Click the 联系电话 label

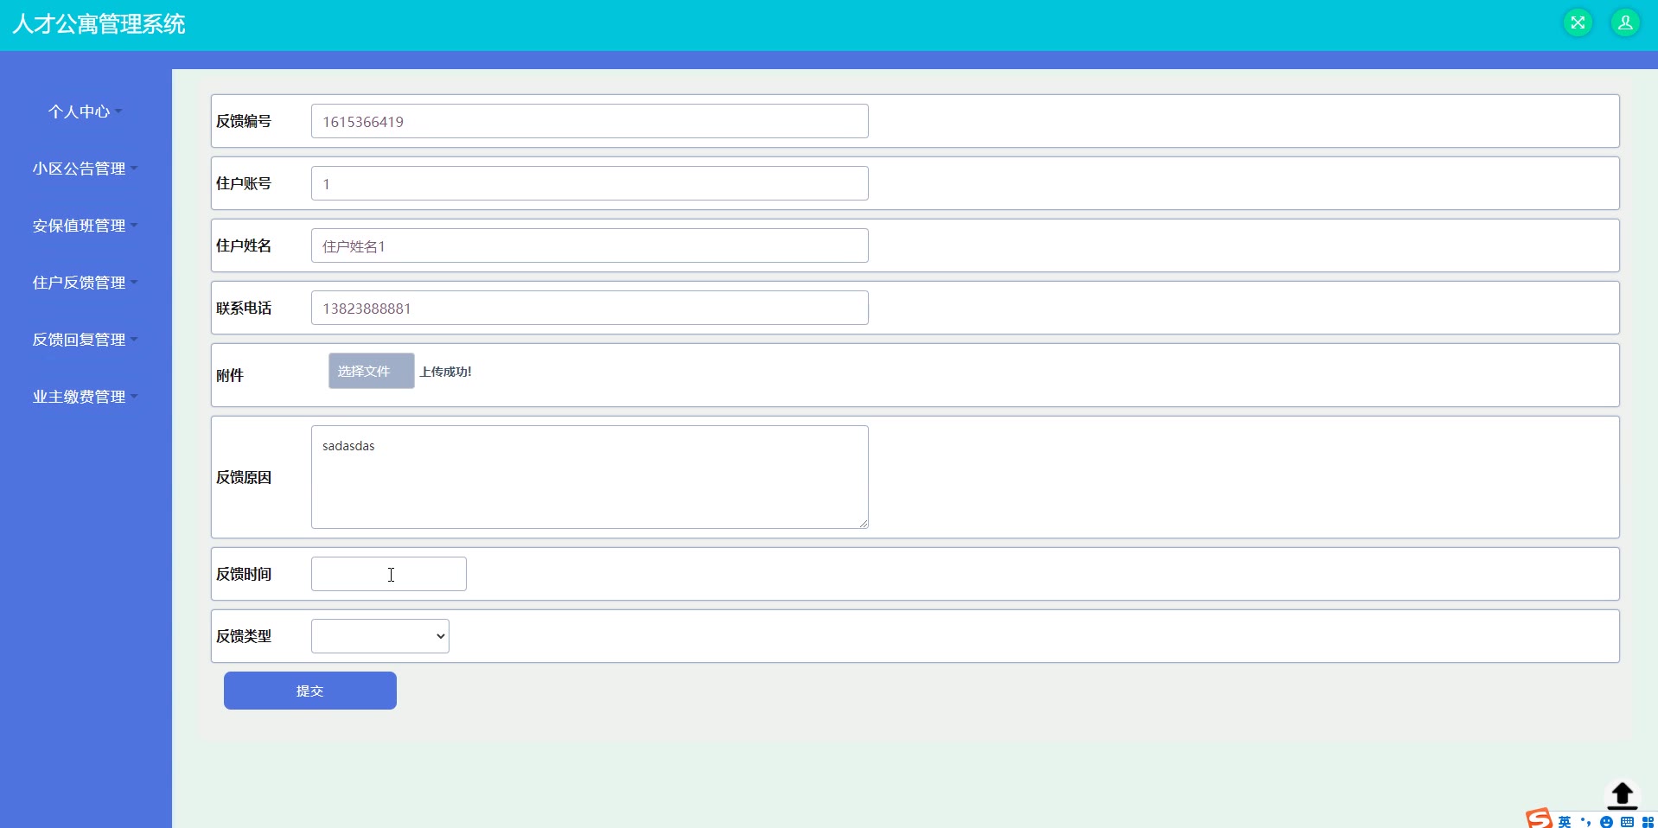[244, 308]
